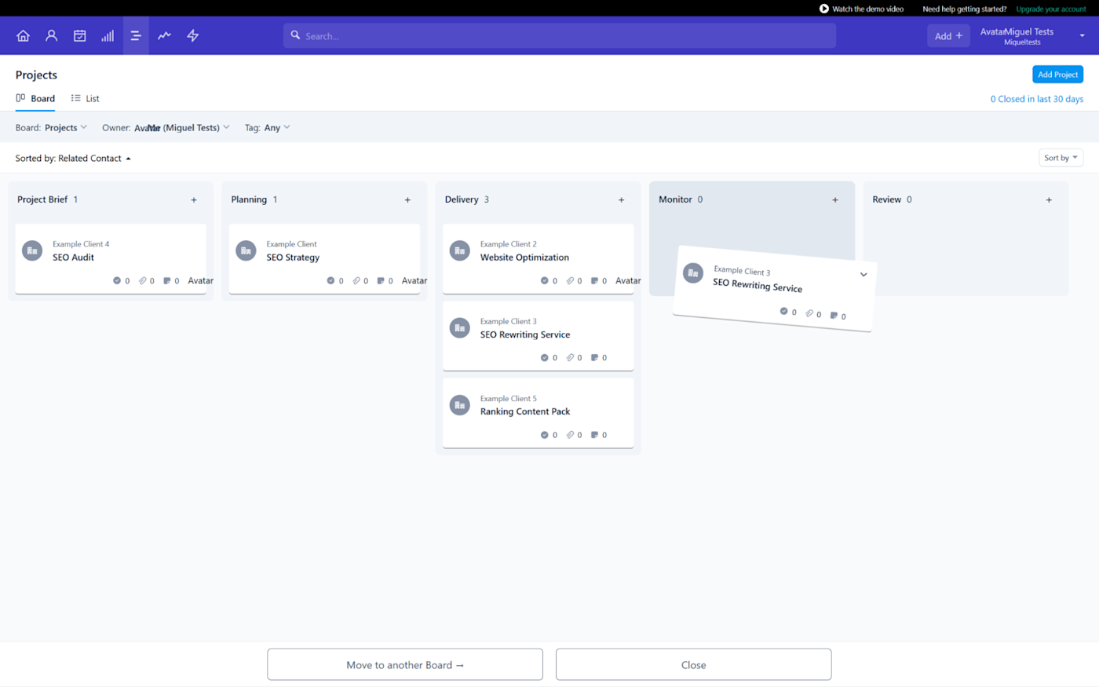
Task: Click the Delivery column header
Action: pos(462,199)
